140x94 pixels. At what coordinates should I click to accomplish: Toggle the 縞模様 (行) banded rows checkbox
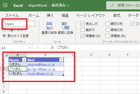pyautogui.click(x=83, y=36)
